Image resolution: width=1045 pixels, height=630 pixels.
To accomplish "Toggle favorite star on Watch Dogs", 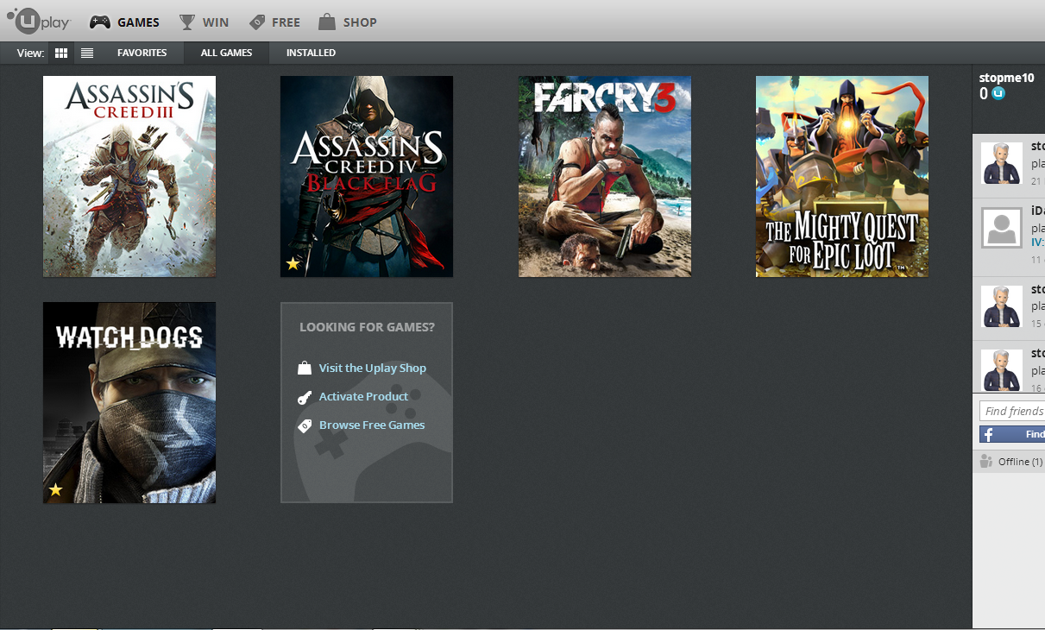I will click(x=56, y=489).
